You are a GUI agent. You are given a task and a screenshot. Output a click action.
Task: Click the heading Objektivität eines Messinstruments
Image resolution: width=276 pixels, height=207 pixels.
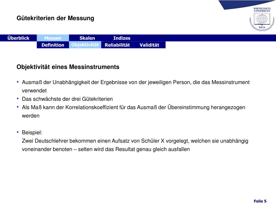(x=68, y=67)
